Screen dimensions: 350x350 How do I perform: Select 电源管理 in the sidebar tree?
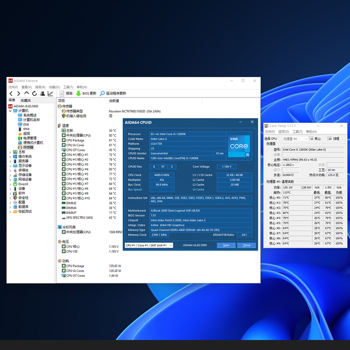pyautogui.click(x=30, y=138)
